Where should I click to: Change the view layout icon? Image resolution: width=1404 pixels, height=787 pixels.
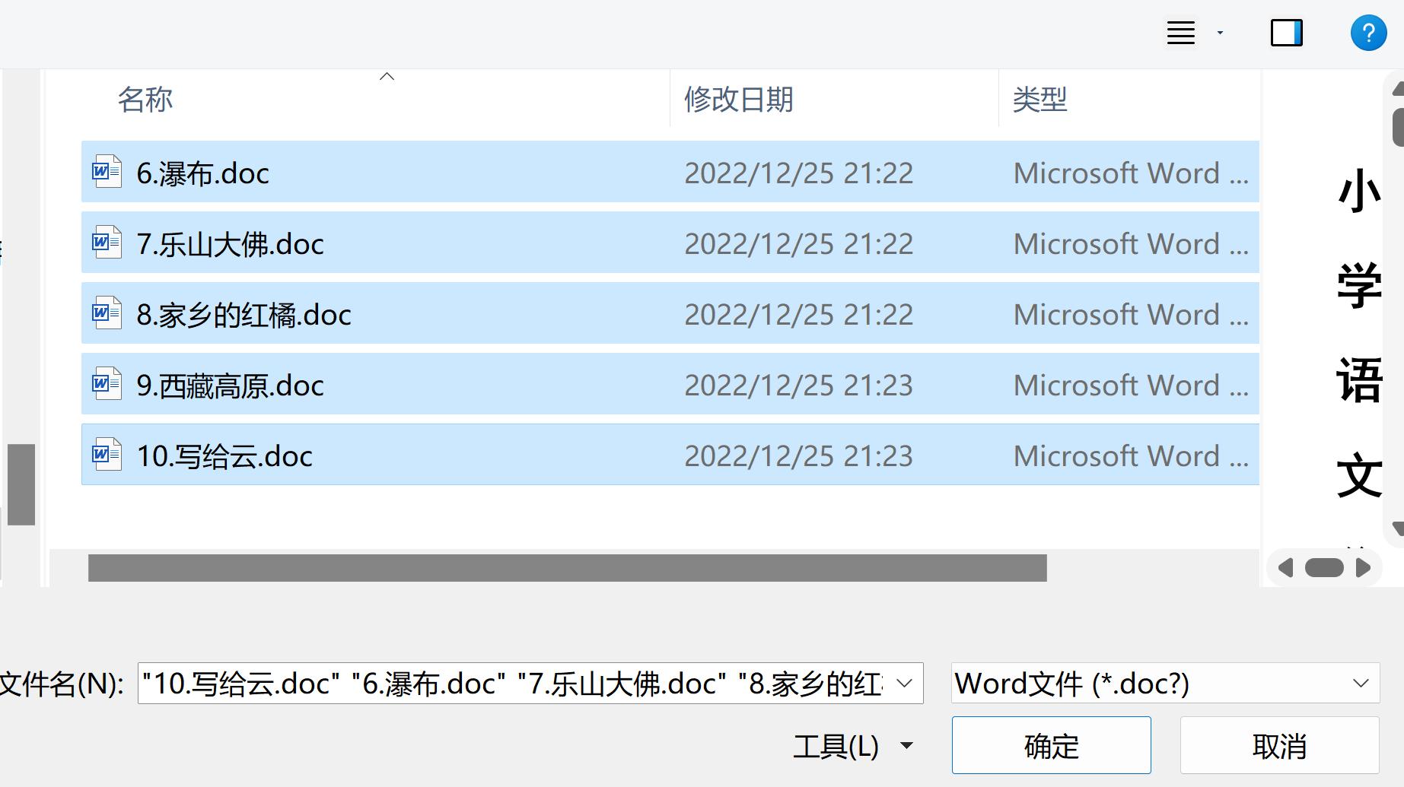[x=1180, y=33]
